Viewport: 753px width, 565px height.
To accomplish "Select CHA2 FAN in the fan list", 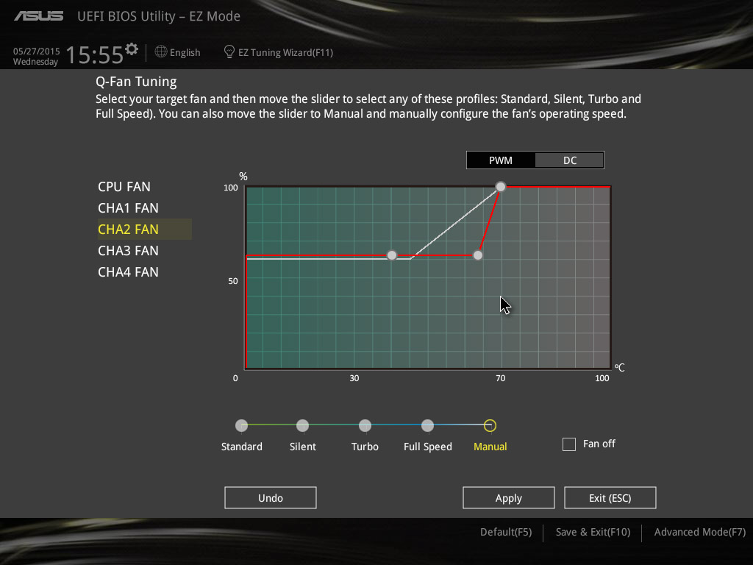I will [145, 230].
